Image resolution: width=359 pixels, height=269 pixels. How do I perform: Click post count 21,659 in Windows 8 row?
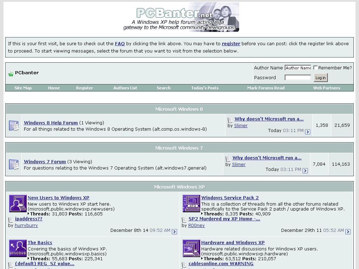tap(342, 125)
